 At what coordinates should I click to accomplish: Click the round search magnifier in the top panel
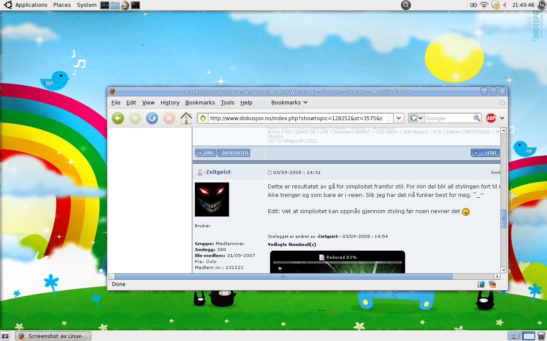(x=406, y=5)
